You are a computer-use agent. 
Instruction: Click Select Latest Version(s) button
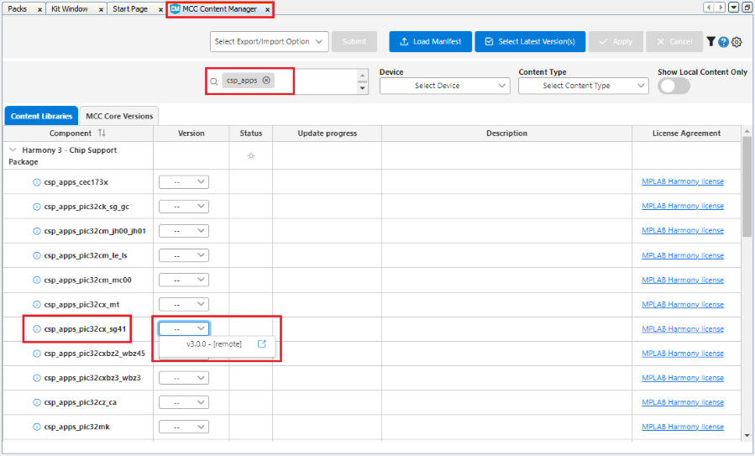tap(530, 41)
